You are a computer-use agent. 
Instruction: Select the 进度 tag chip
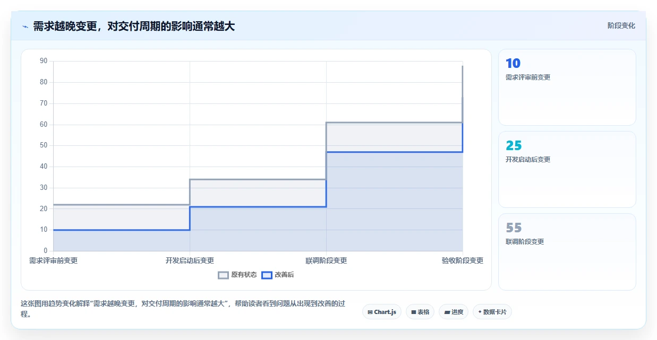pyautogui.click(x=454, y=312)
